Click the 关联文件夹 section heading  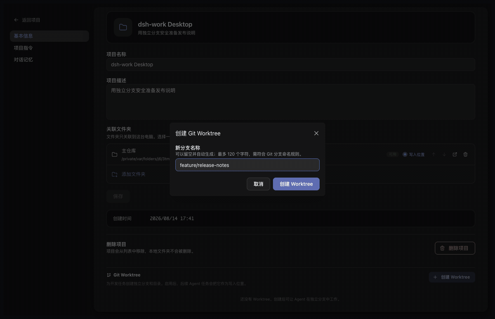tap(119, 129)
